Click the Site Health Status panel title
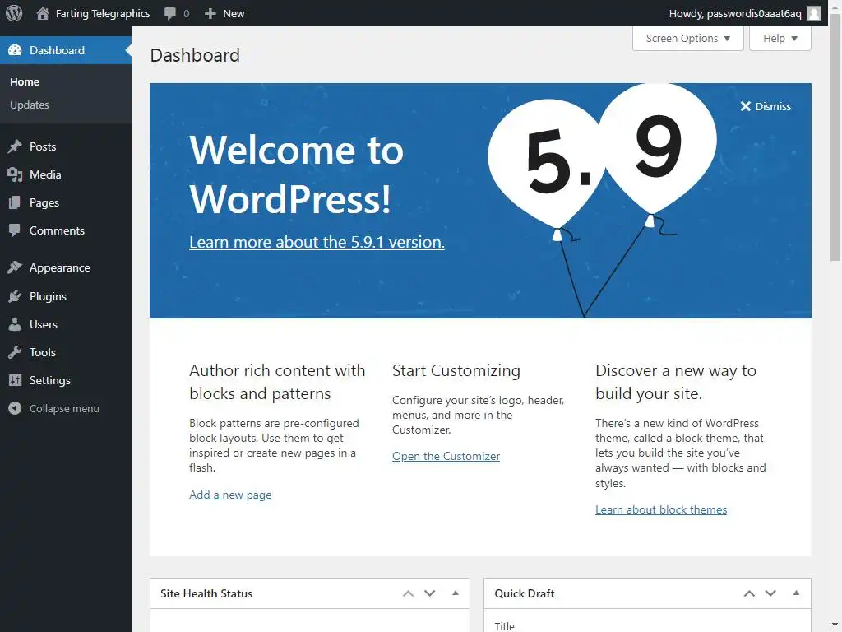842x632 pixels. (x=206, y=593)
